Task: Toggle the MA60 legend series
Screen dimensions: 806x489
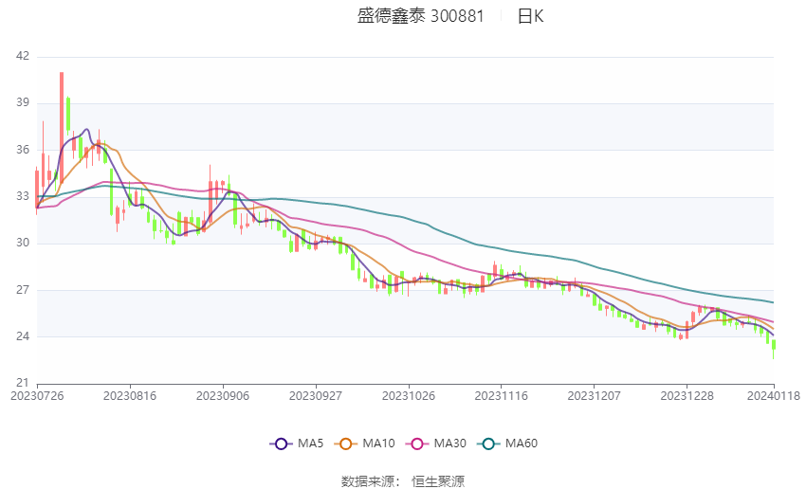Action: (507, 444)
